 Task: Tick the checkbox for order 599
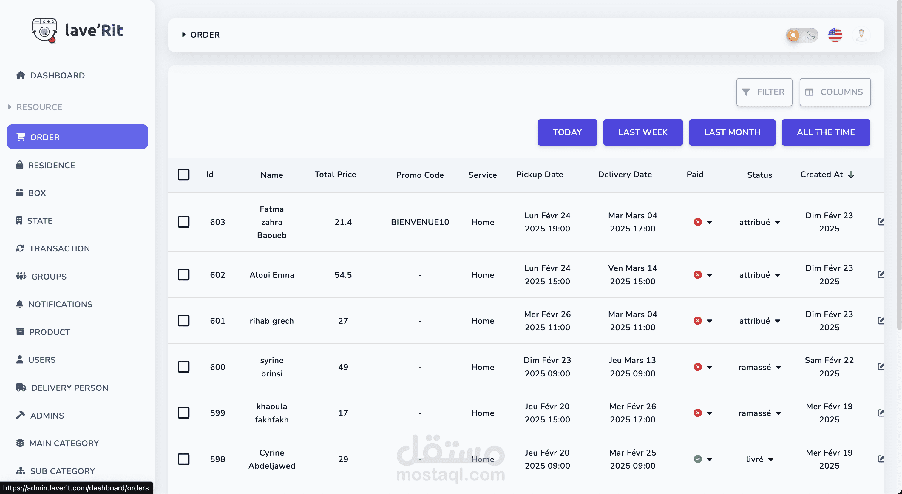(183, 413)
